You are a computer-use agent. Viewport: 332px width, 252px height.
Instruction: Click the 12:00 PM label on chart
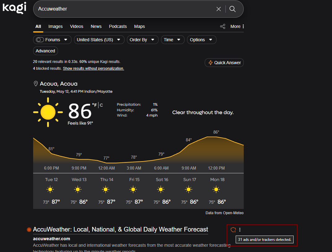pos(216,168)
